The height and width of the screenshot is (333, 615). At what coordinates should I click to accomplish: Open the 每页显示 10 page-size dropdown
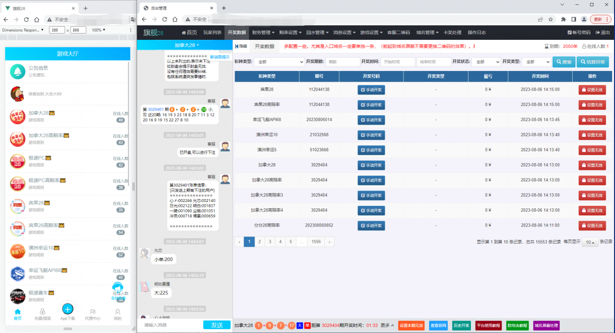tap(590, 242)
